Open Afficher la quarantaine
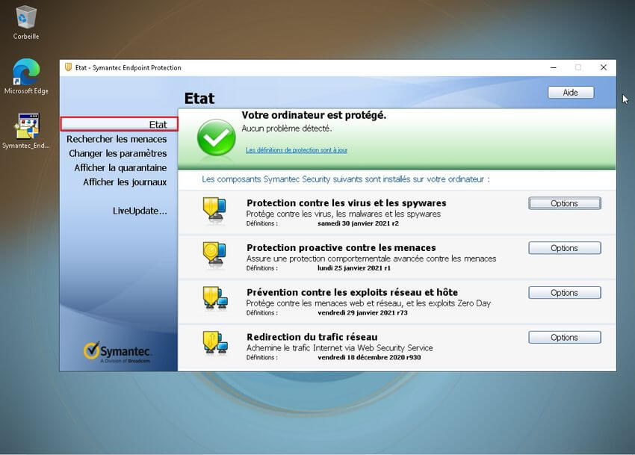The width and height of the screenshot is (635, 455). pos(120,168)
